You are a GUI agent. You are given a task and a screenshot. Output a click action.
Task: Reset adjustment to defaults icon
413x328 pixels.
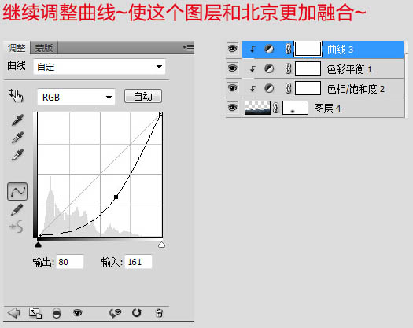tap(136, 313)
